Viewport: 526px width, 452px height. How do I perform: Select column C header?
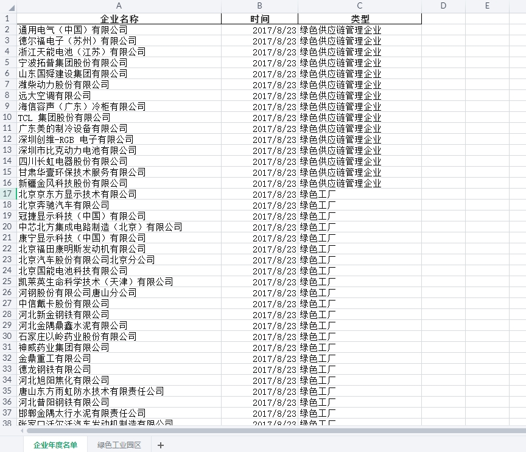(x=360, y=5)
